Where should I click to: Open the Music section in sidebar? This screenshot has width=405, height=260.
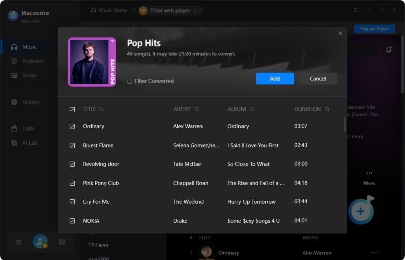[29, 47]
